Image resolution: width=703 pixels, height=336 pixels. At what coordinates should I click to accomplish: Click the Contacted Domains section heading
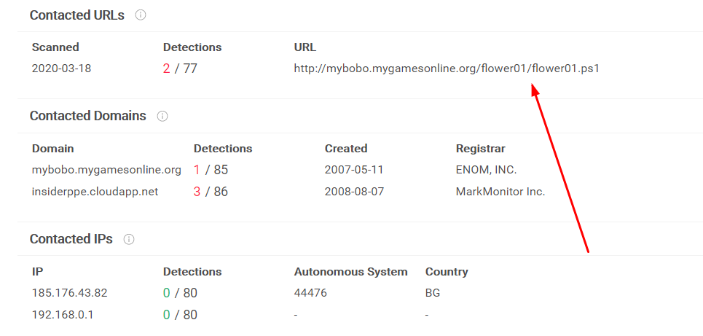(88, 116)
